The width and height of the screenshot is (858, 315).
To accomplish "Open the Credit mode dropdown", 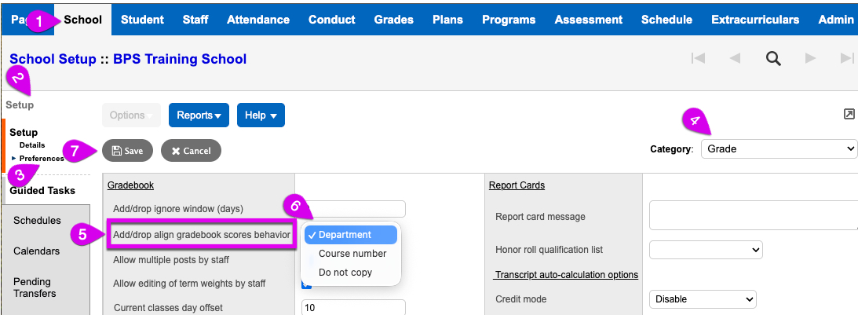I will [x=702, y=299].
